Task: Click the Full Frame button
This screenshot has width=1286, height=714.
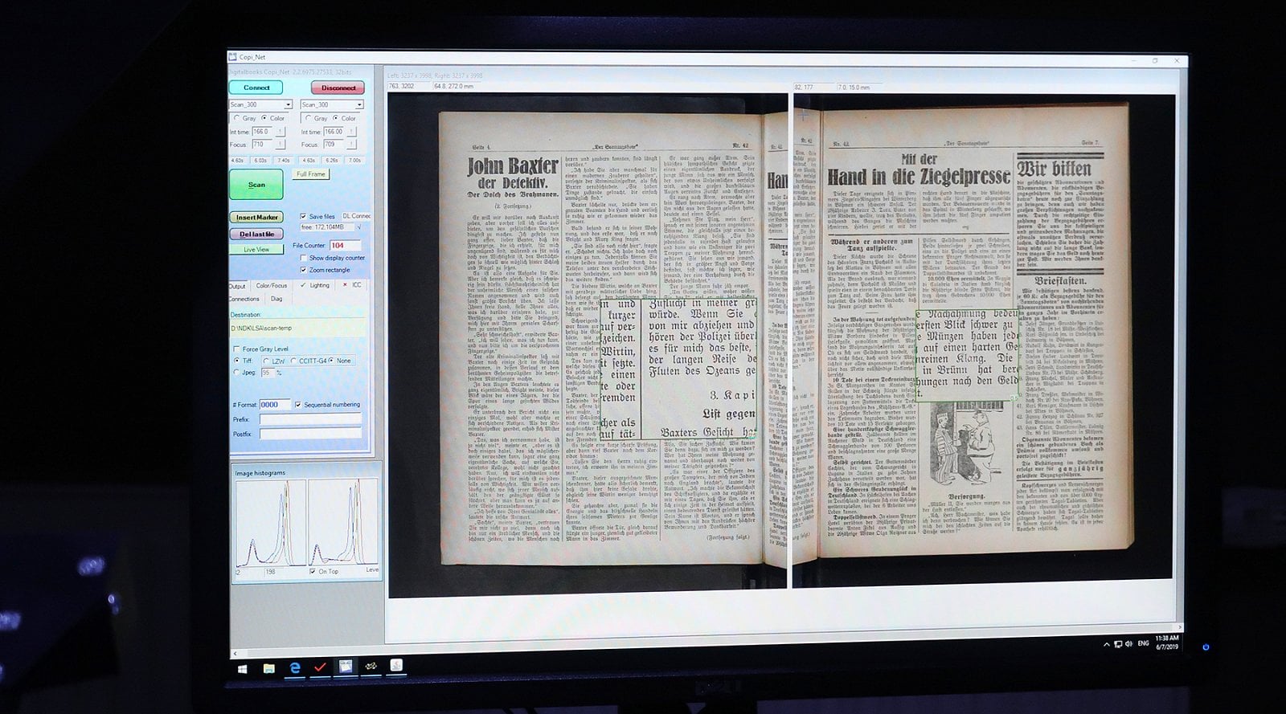Action: point(311,174)
